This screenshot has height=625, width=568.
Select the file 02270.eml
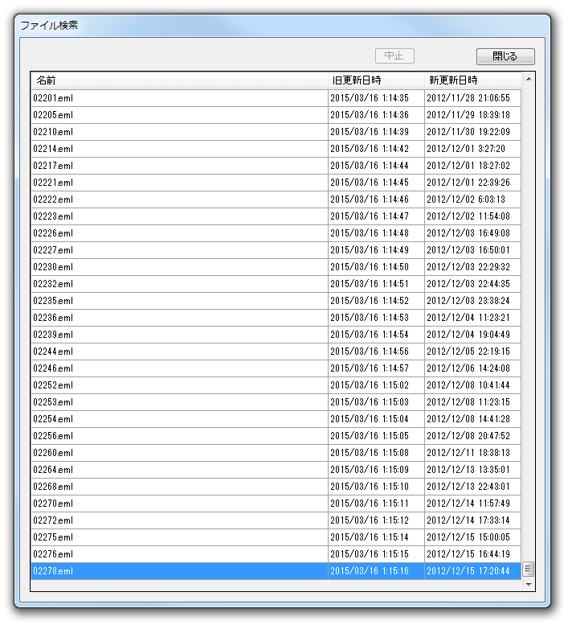(x=276, y=504)
